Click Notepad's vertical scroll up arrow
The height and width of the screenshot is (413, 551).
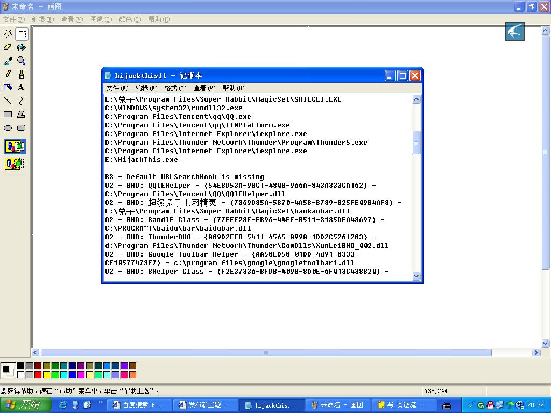click(x=416, y=99)
